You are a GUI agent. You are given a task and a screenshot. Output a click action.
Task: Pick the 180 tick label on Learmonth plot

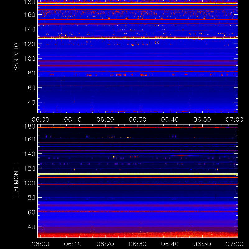[x=30, y=126]
